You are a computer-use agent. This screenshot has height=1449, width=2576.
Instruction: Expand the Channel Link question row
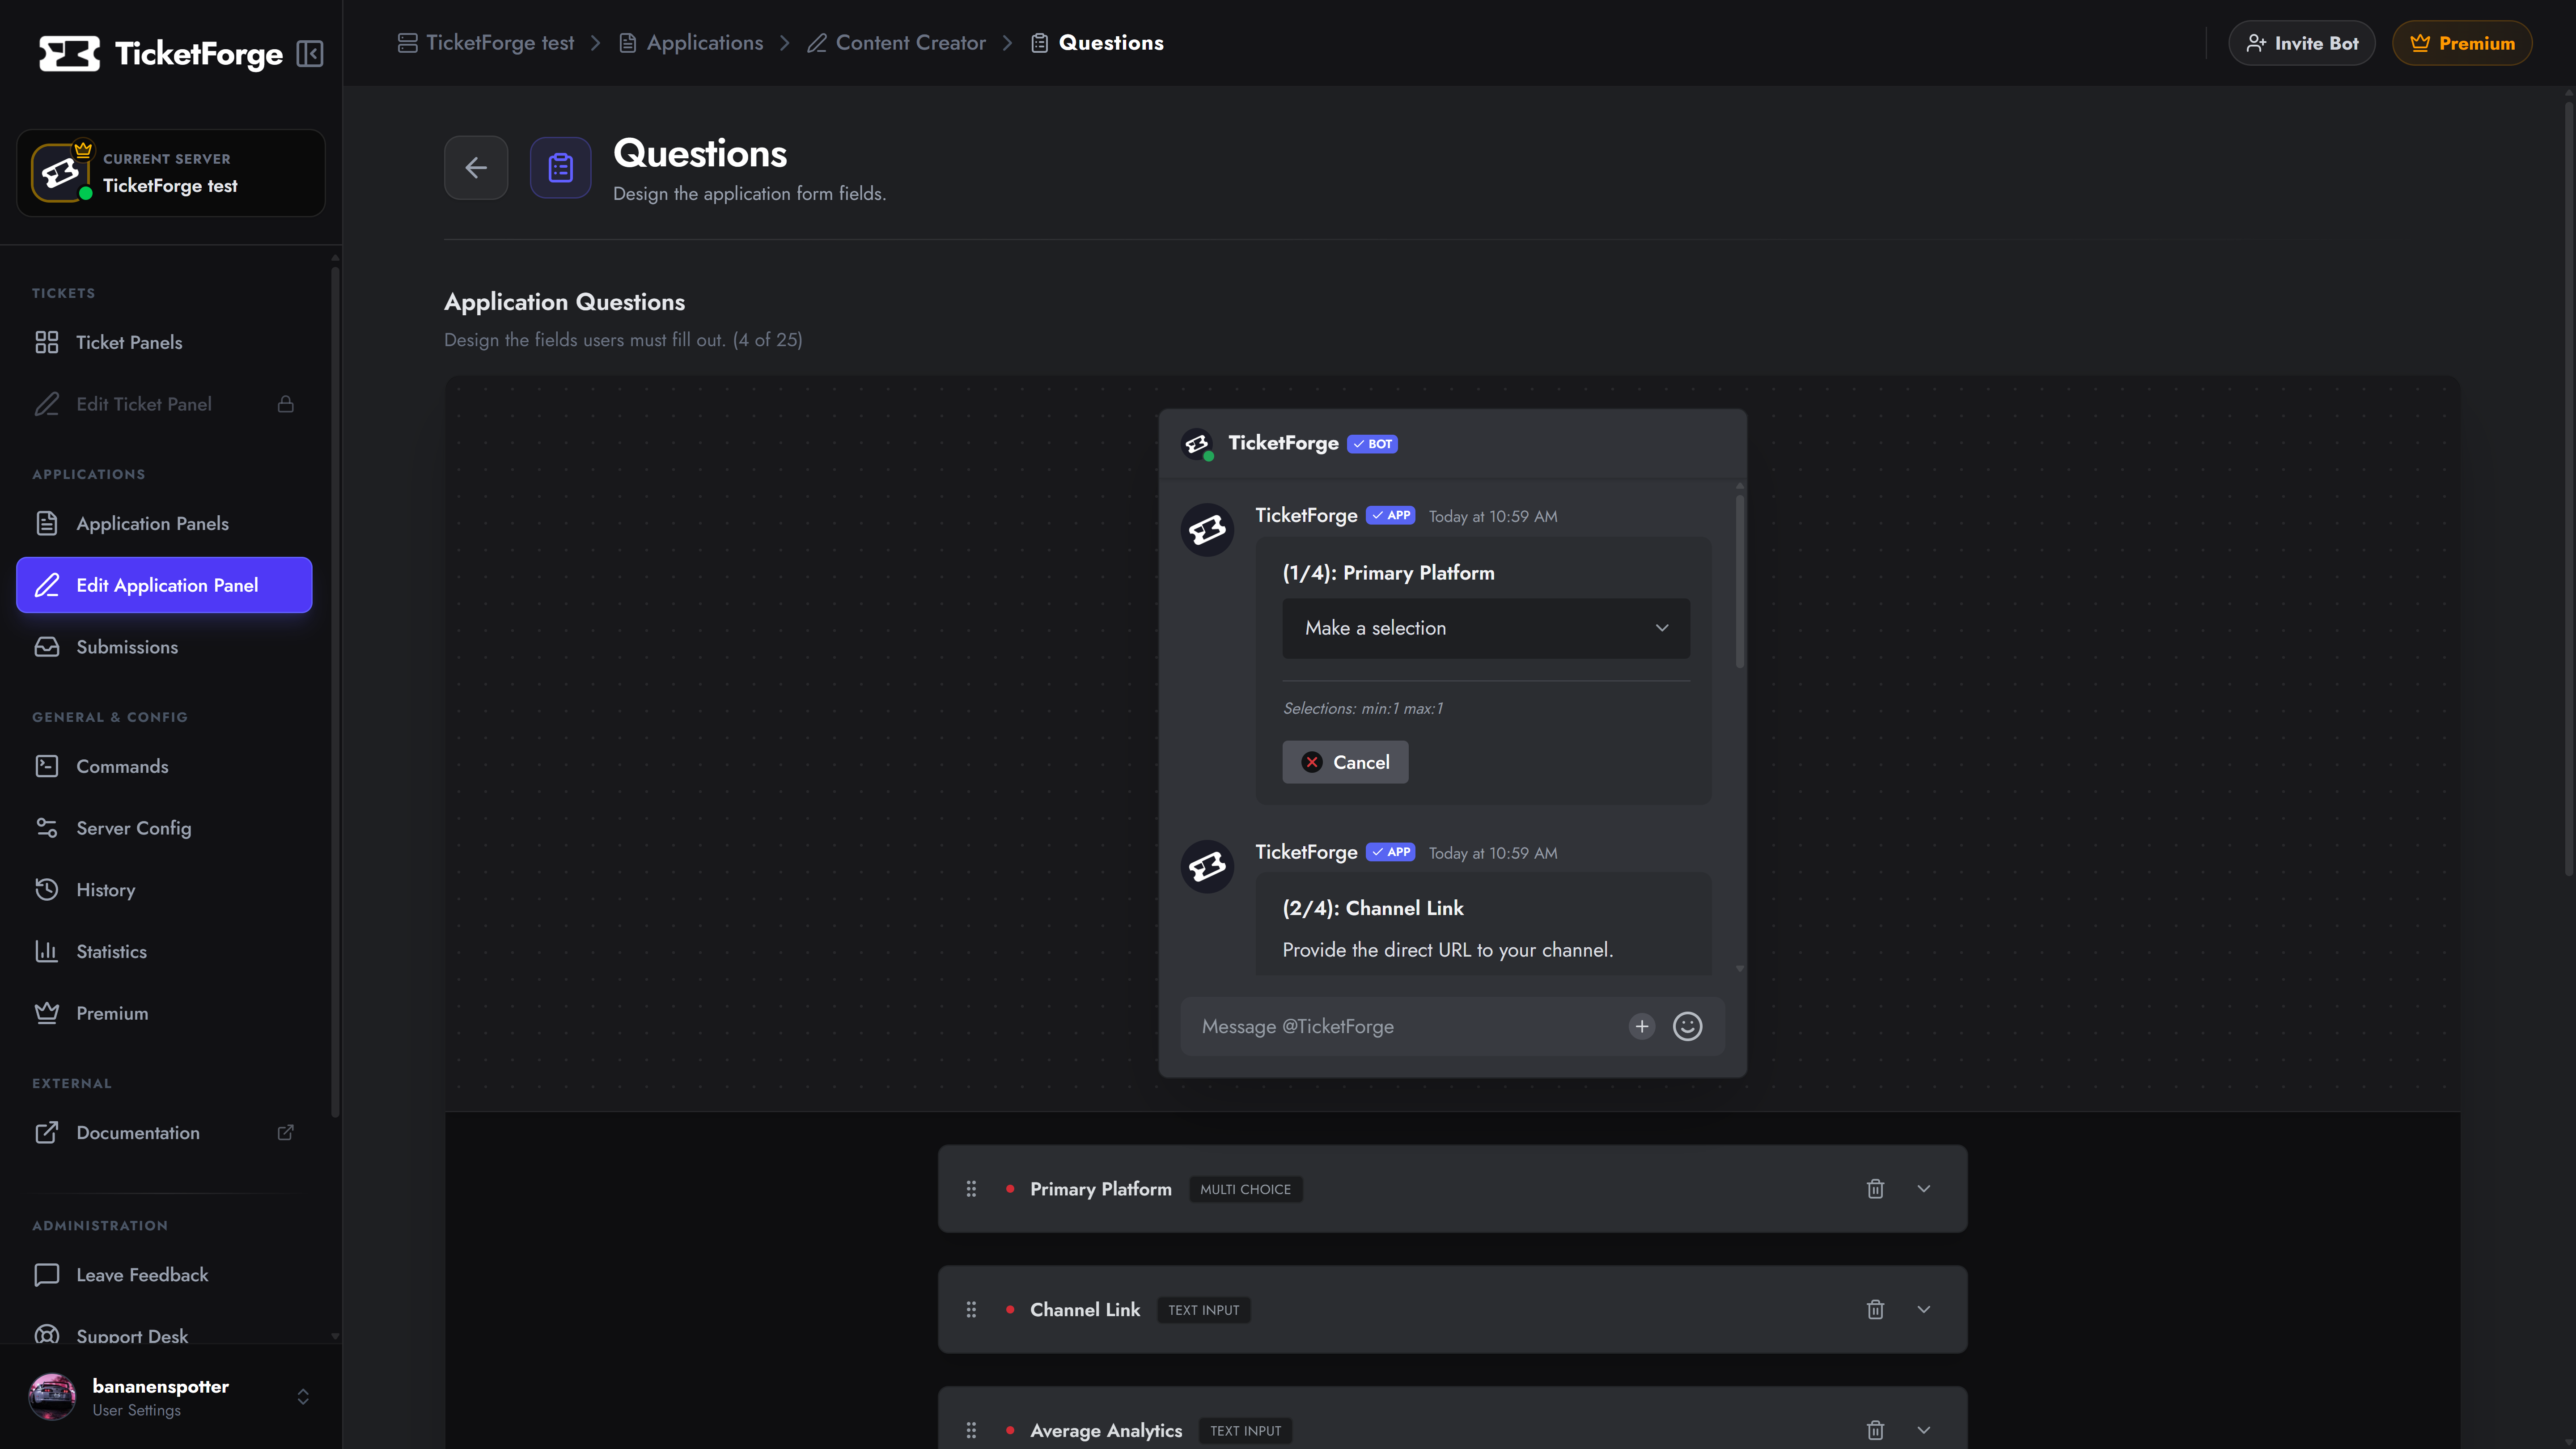pos(1923,1309)
